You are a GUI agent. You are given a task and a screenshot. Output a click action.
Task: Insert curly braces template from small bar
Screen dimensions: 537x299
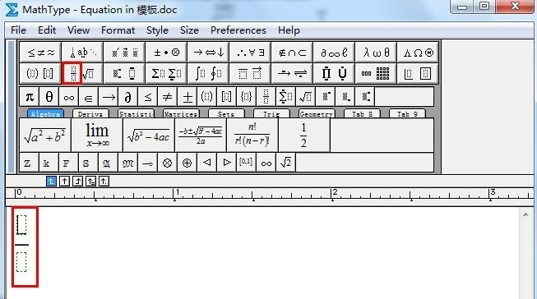(x=246, y=97)
